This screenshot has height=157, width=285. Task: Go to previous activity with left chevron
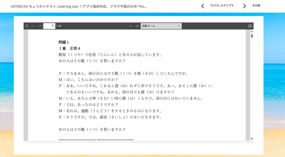pos(203,6)
